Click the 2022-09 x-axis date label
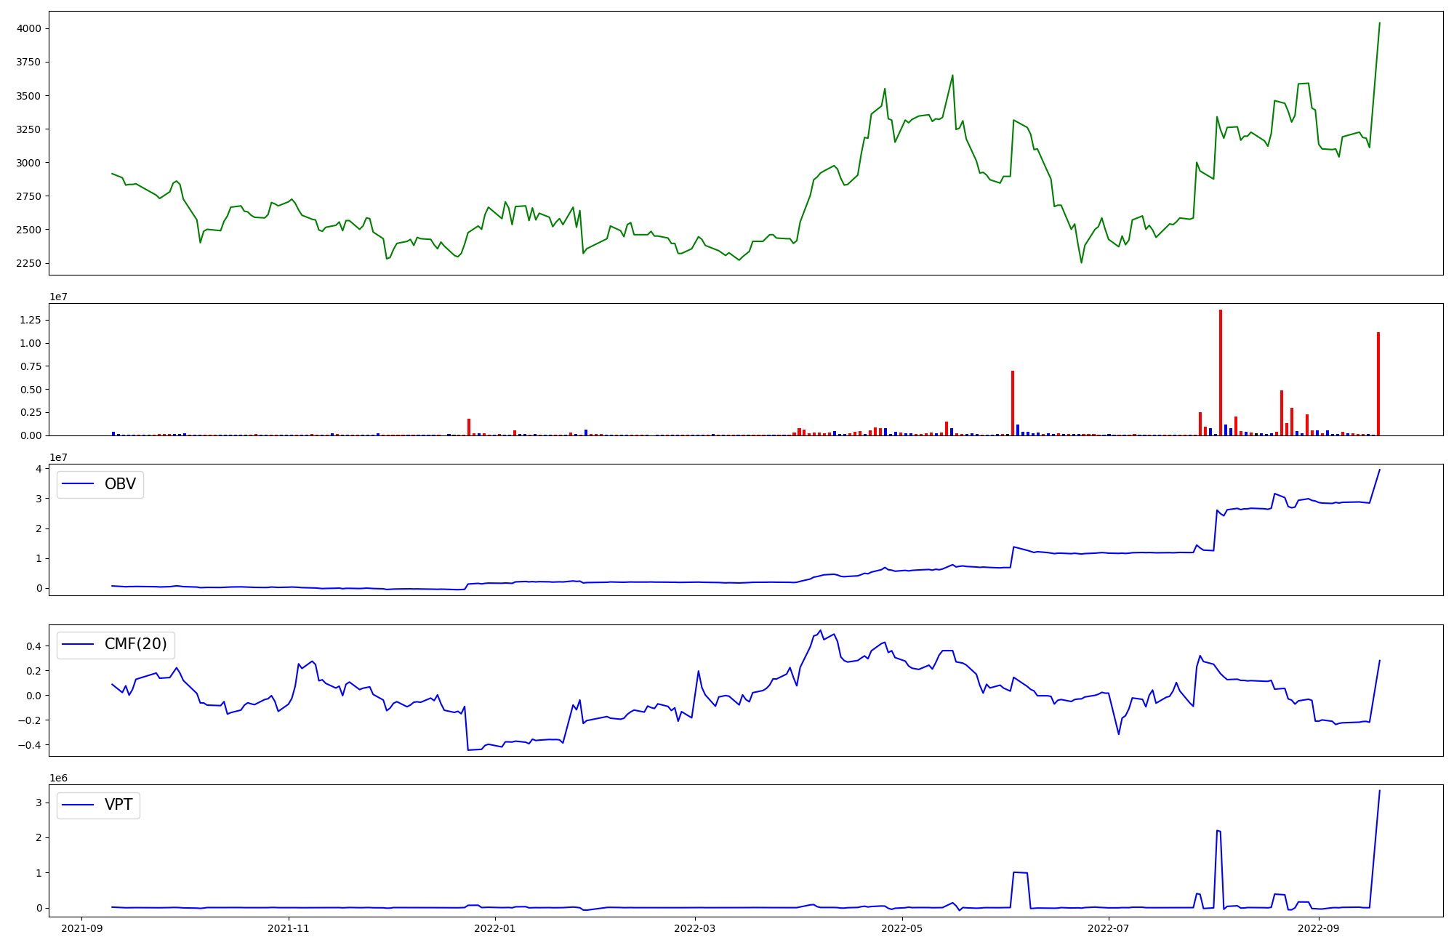Viewport: 1454px width, 945px height. pos(1318,928)
